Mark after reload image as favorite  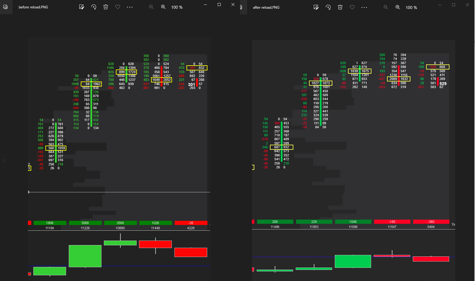352,7
